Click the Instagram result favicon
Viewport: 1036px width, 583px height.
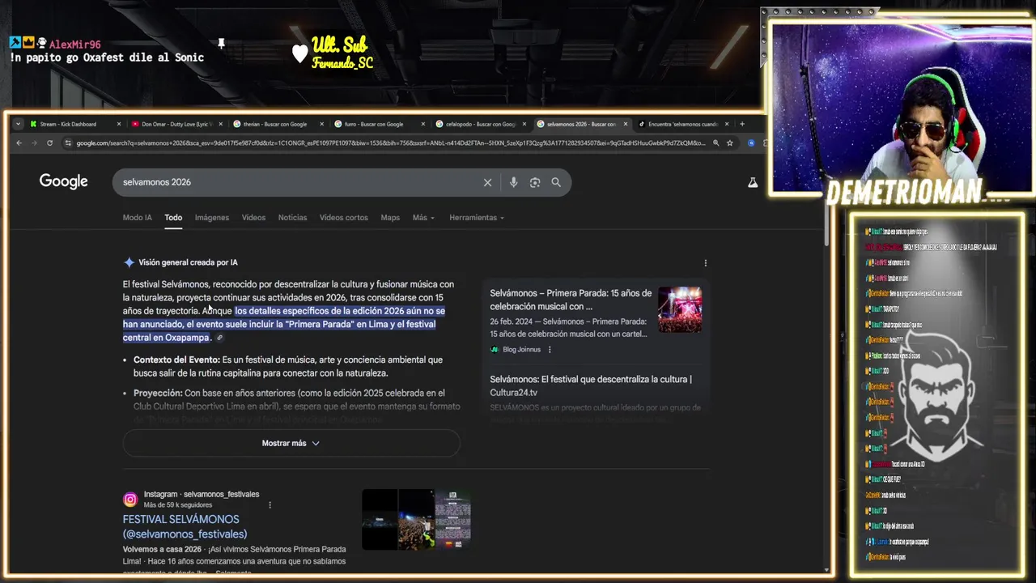point(130,500)
